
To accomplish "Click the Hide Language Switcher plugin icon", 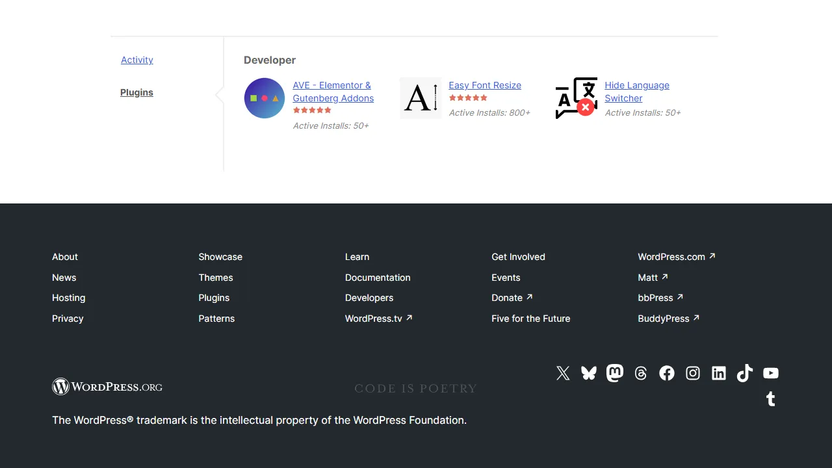I will (x=577, y=98).
